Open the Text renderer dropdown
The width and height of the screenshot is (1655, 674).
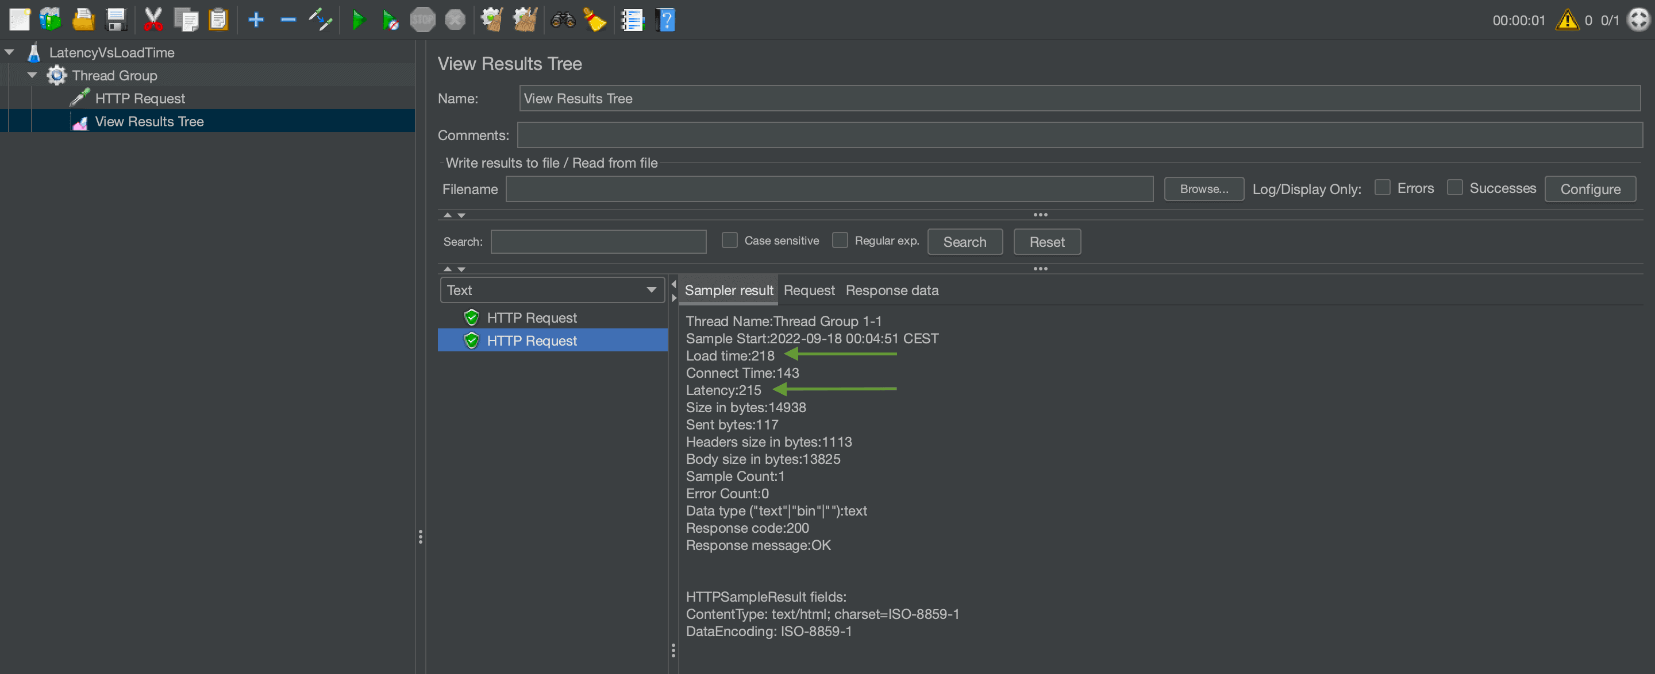click(x=551, y=290)
